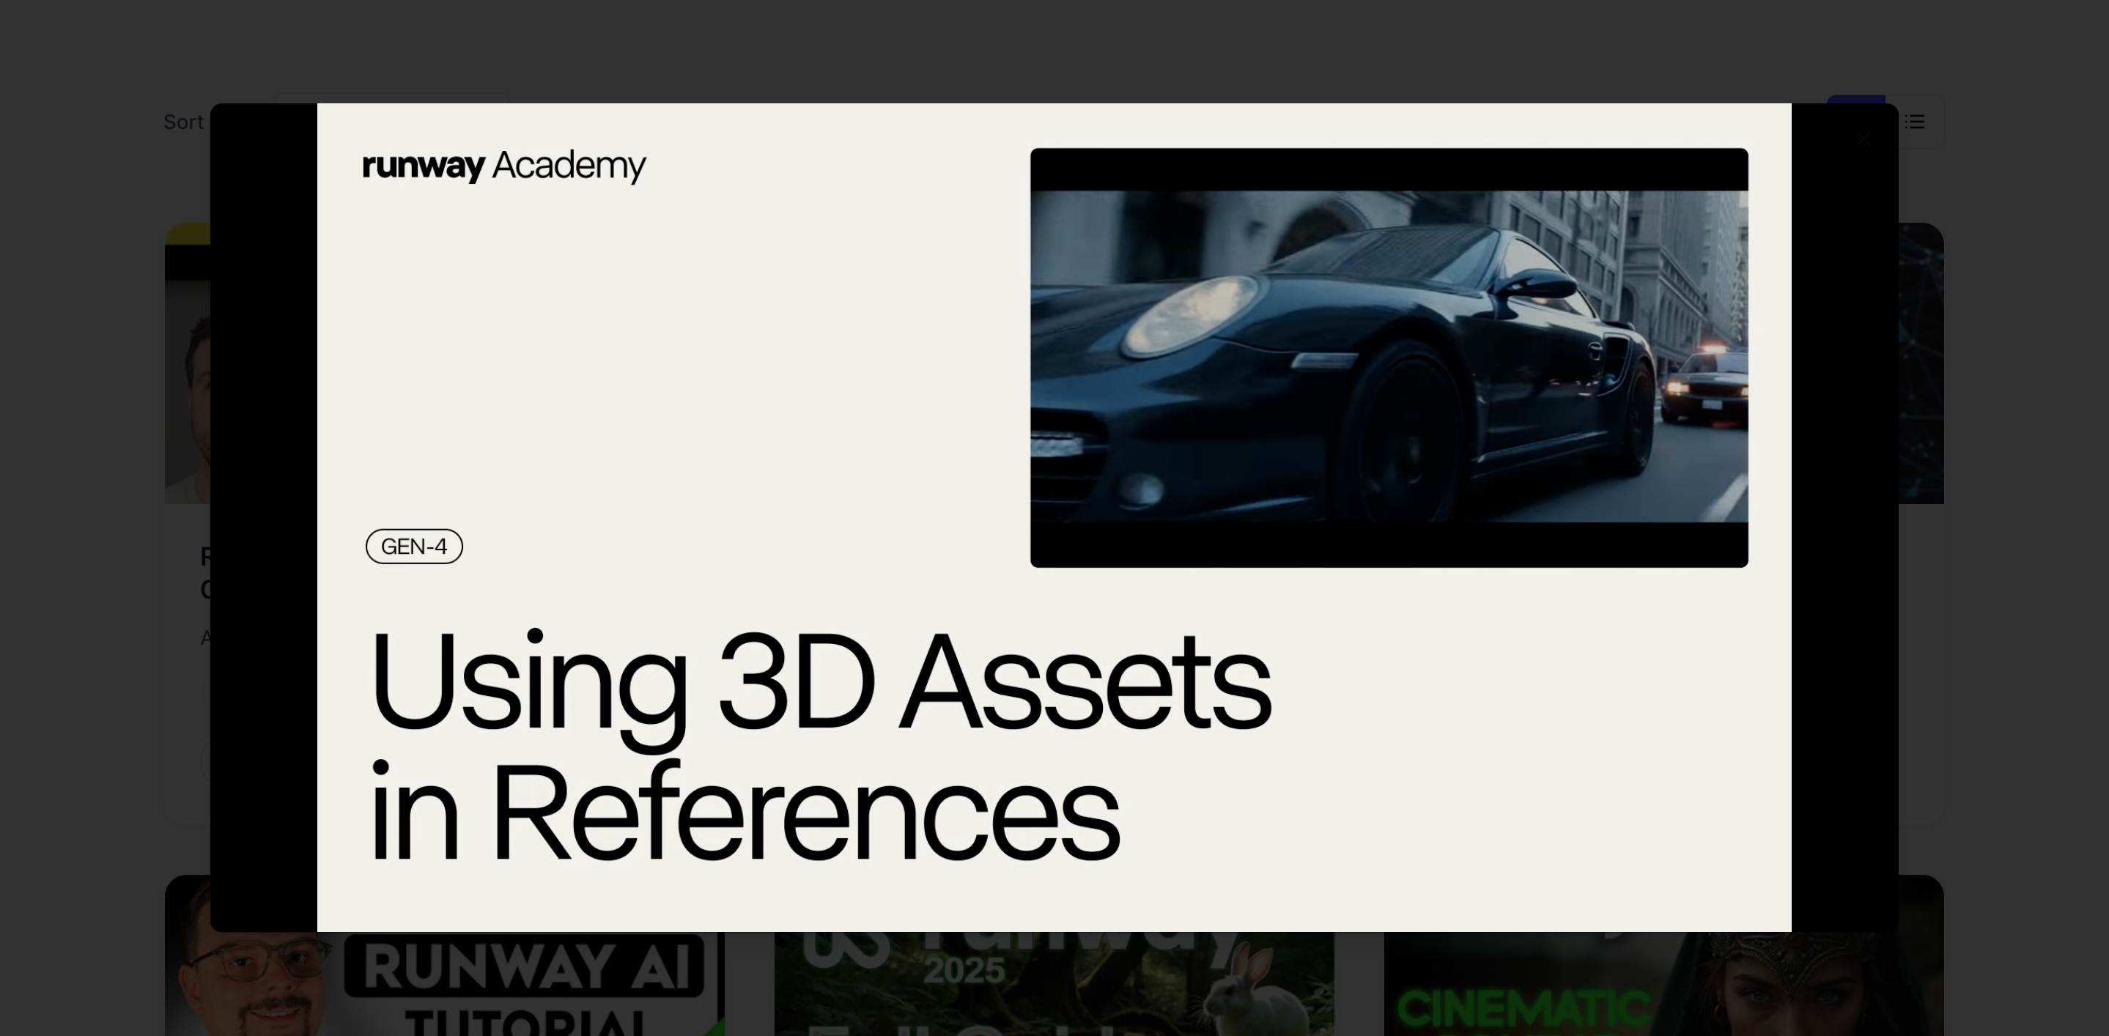Click the GEN-4 badge in the video
This screenshot has width=2109, height=1036.
[414, 546]
